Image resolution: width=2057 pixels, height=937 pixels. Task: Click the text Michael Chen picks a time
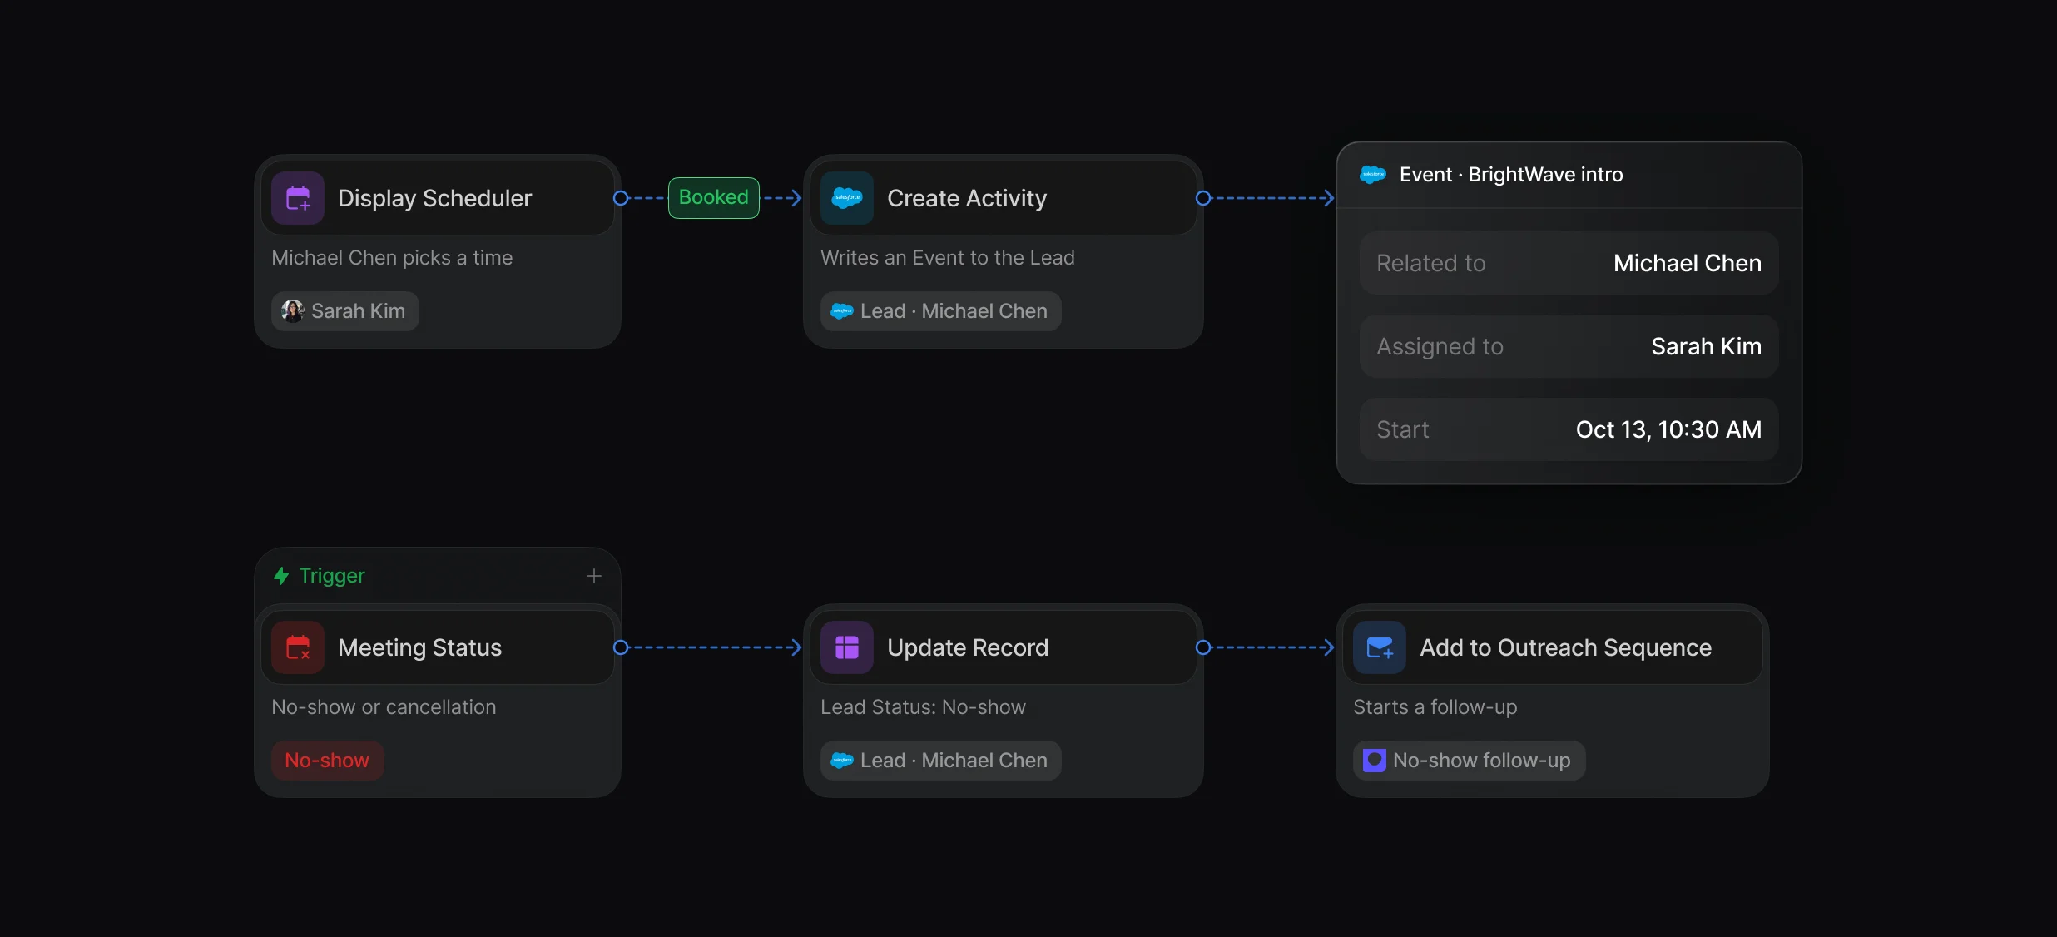pos(392,258)
